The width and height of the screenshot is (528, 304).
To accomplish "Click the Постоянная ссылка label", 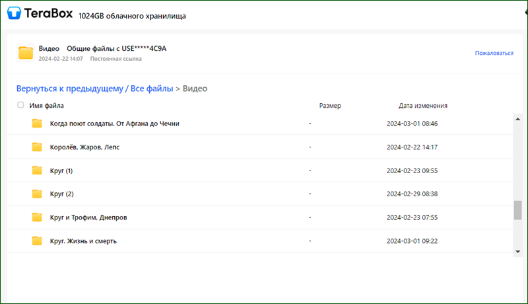I will [x=116, y=59].
